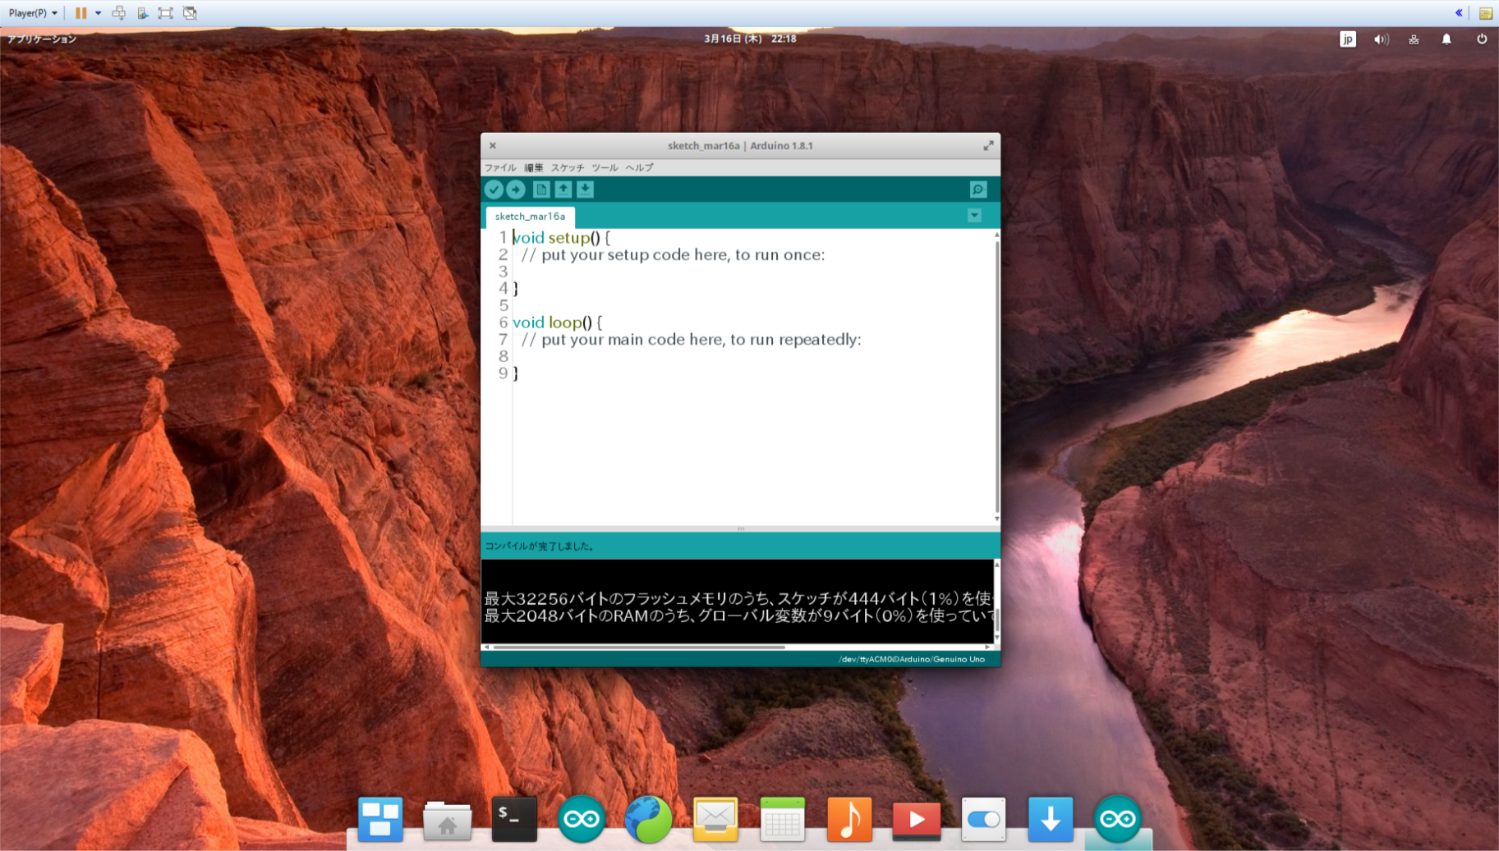
Task: Click line 8 in the code editor
Action: click(657, 356)
